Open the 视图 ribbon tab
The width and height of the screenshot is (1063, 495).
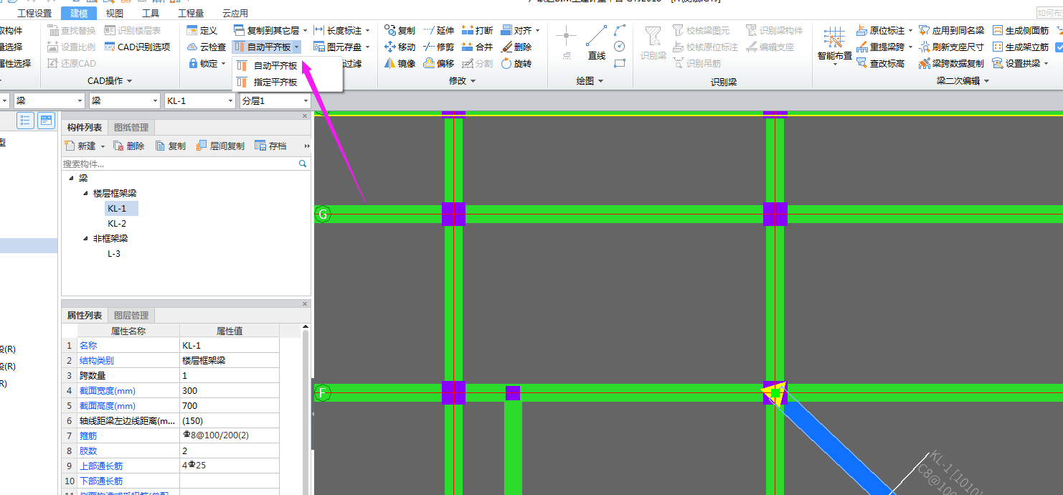(x=114, y=13)
